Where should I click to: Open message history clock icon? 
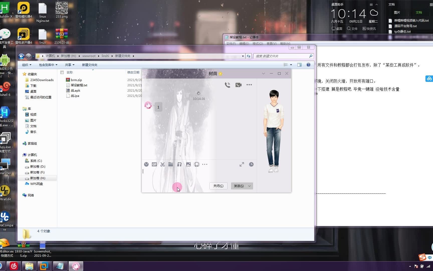[251, 164]
